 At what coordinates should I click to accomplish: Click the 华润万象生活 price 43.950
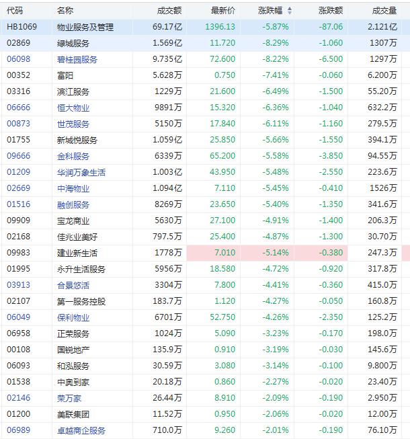point(222,172)
